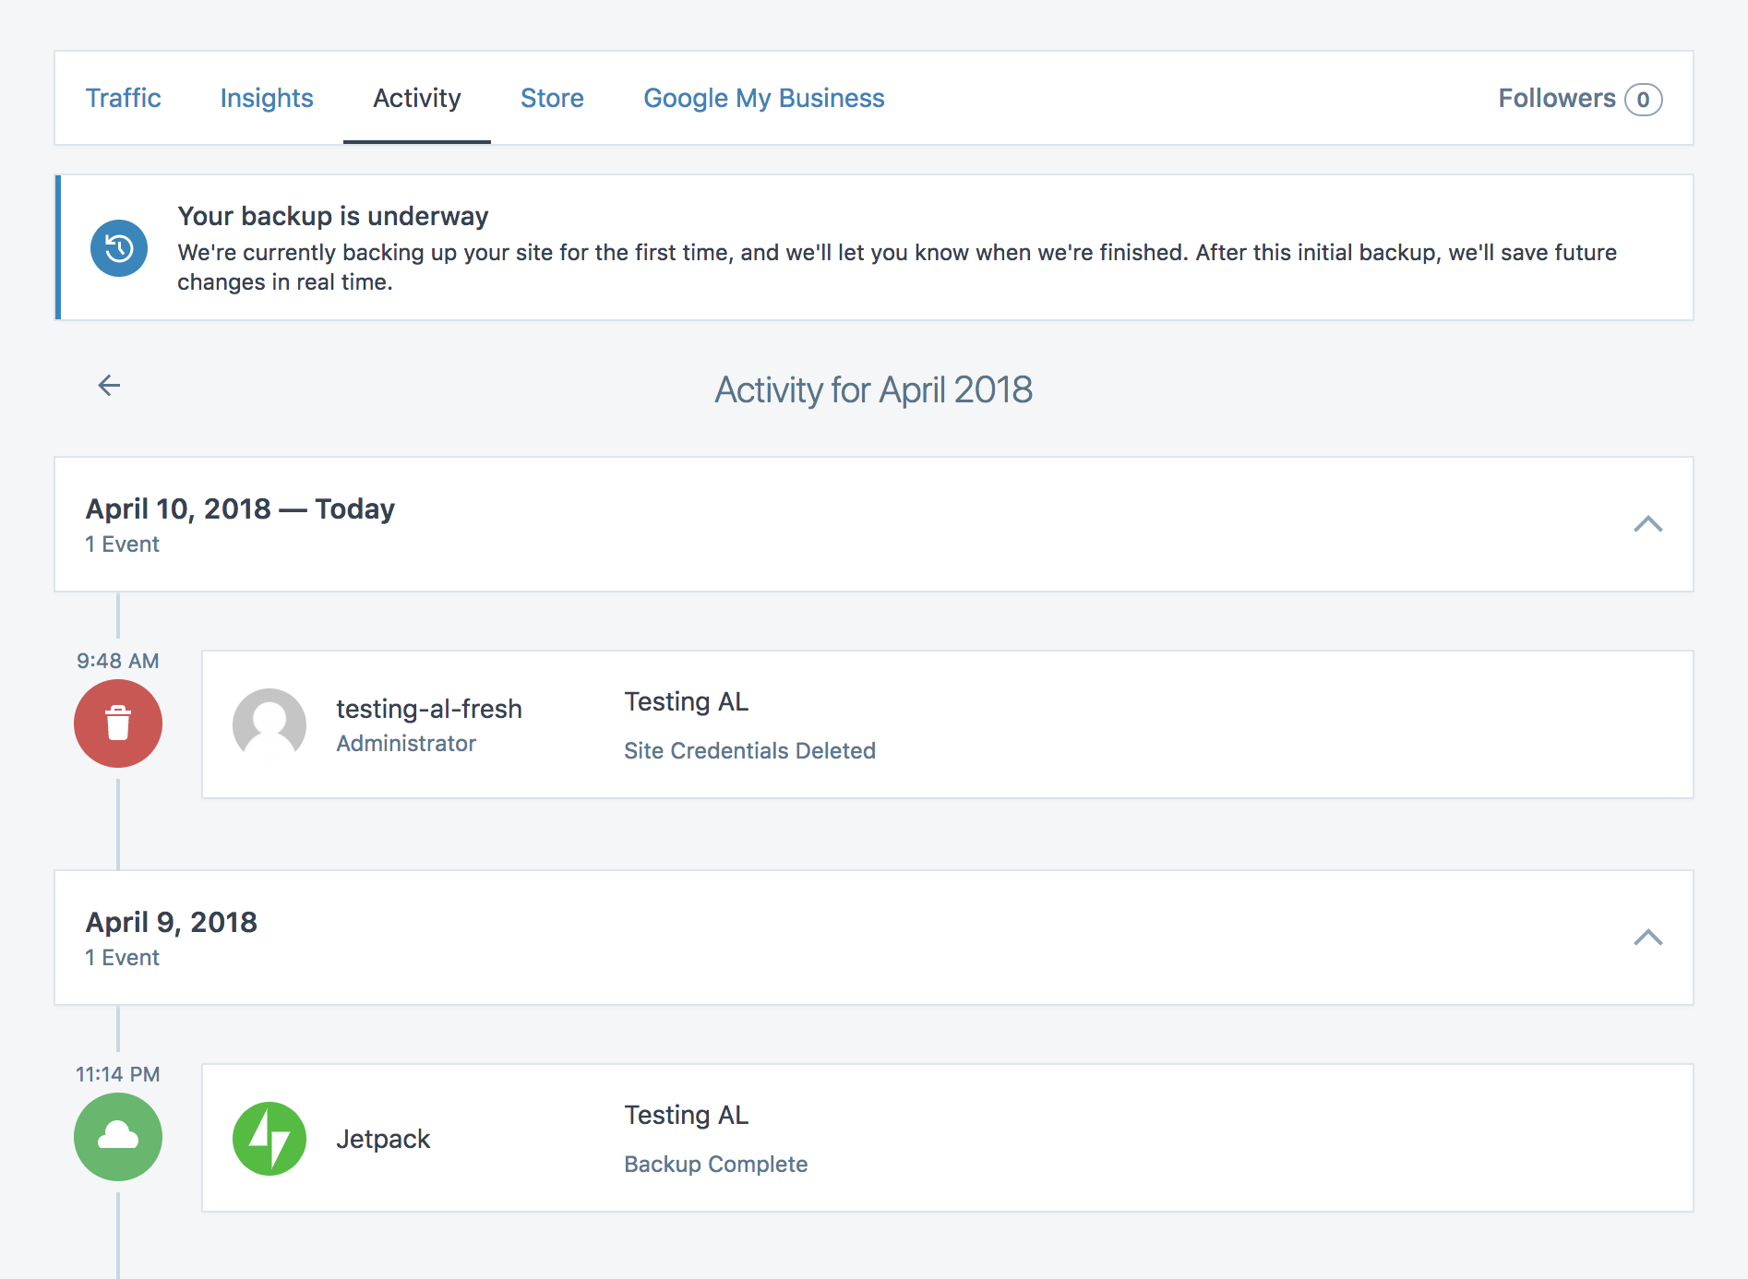Click the blue backup history icon
This screenshot has width=1748, height=1279.
coord(119,248)
